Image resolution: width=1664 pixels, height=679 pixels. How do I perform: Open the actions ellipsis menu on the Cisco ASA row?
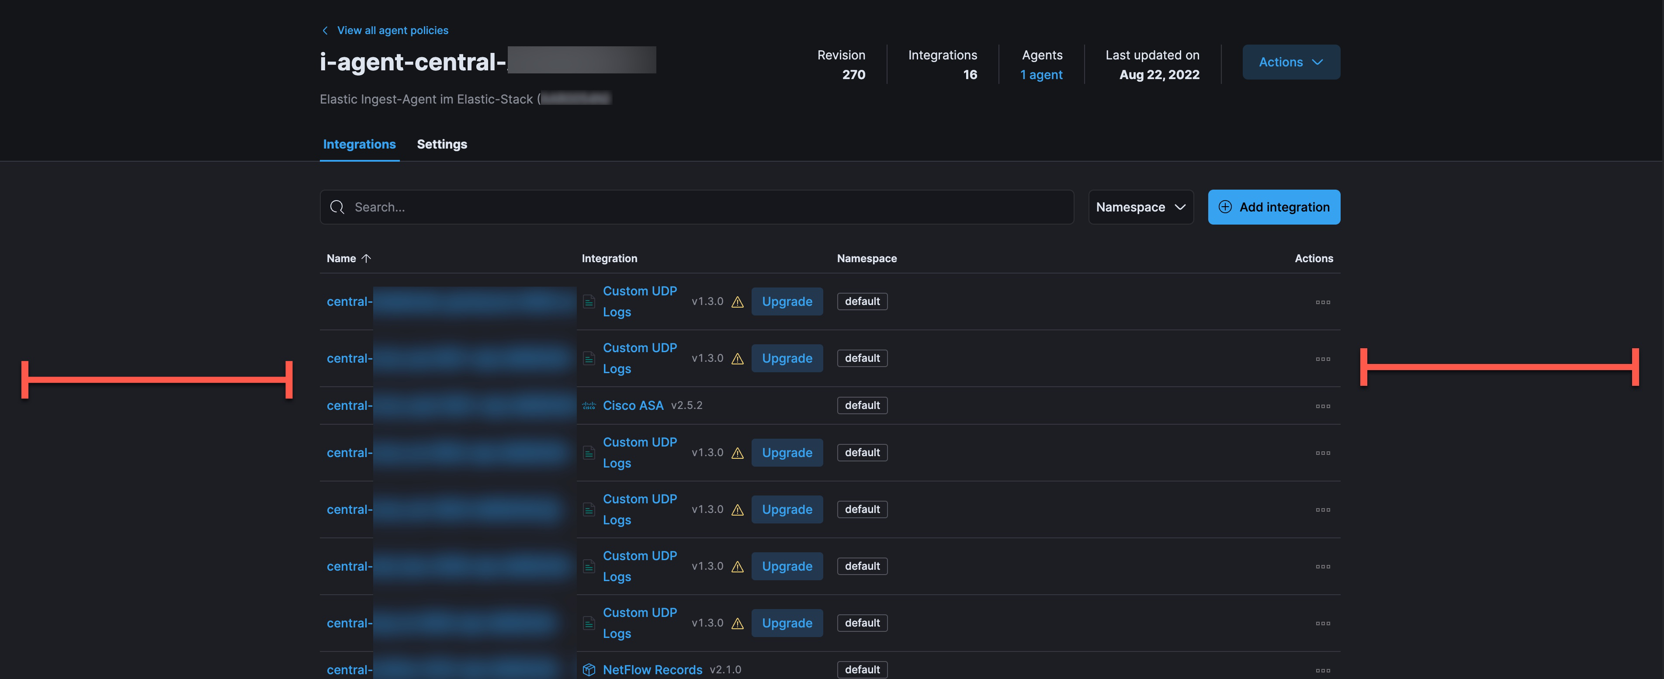(1324, 406)
